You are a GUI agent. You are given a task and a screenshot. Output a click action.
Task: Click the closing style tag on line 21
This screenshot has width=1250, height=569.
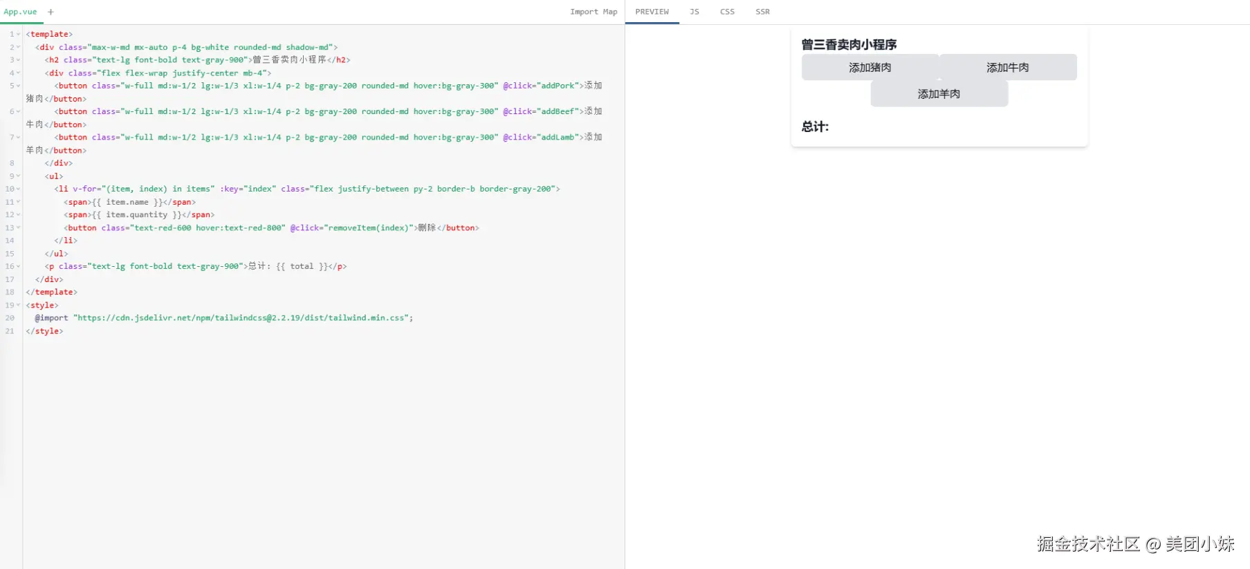pos(44,331)
